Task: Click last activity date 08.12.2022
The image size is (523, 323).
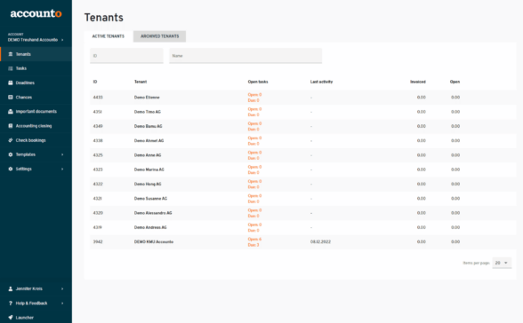Action: 320,242
